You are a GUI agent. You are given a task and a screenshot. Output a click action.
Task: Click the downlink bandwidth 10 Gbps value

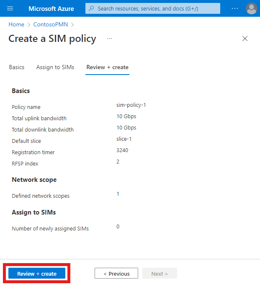[126, 128]
